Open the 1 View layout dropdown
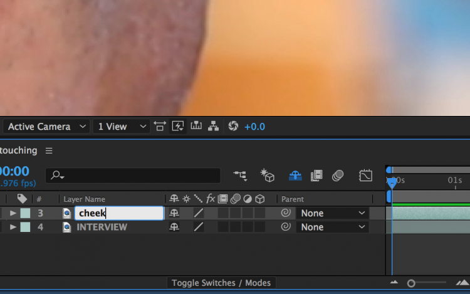The image size is (470, 294). tap(122, 127)
